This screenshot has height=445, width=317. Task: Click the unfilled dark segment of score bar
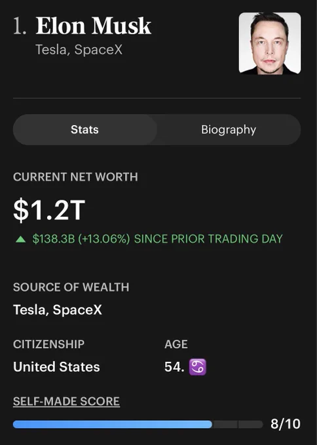click(x=238, y=425)
